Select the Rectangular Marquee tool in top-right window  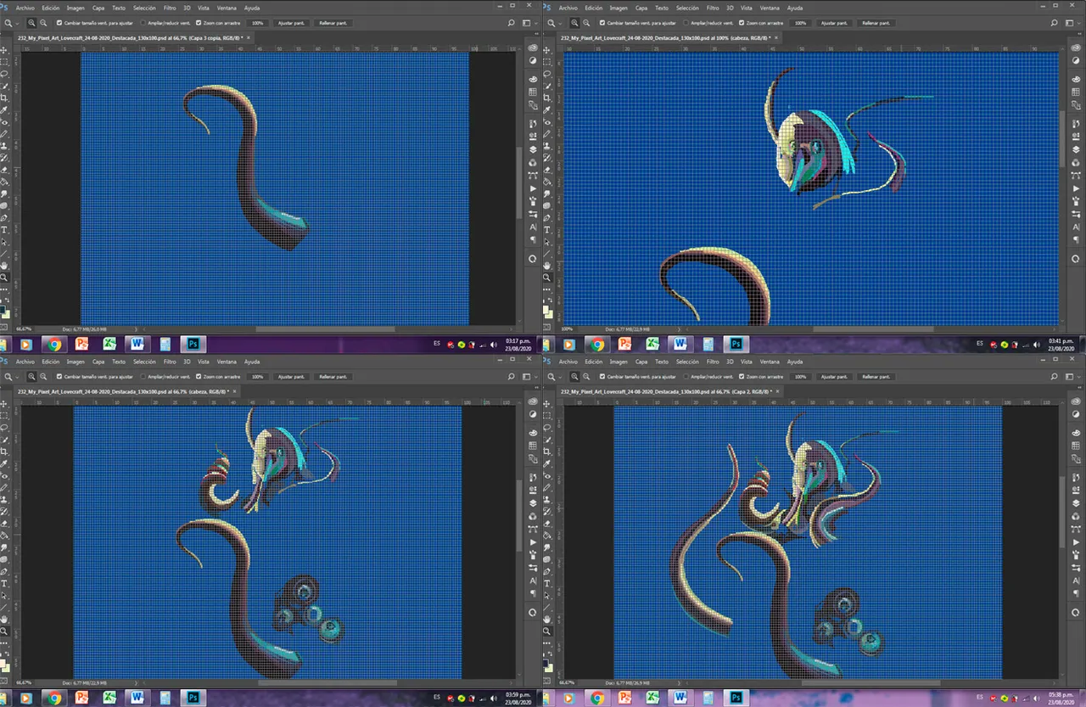click(547, 62)
